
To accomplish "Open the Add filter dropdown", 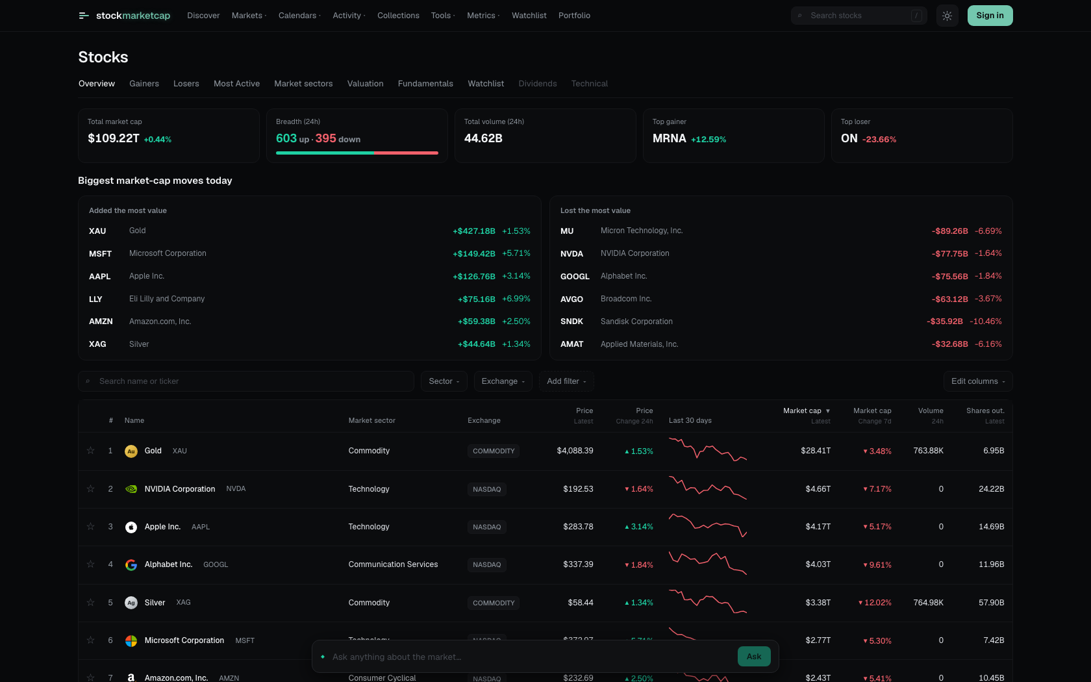I will pos(566,381).
